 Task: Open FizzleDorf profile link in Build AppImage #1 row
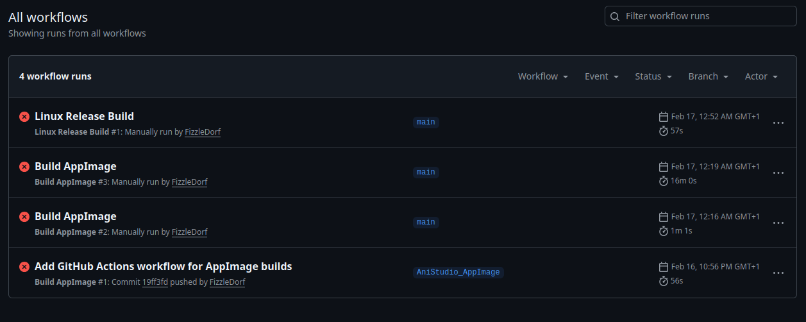(227, 282)
